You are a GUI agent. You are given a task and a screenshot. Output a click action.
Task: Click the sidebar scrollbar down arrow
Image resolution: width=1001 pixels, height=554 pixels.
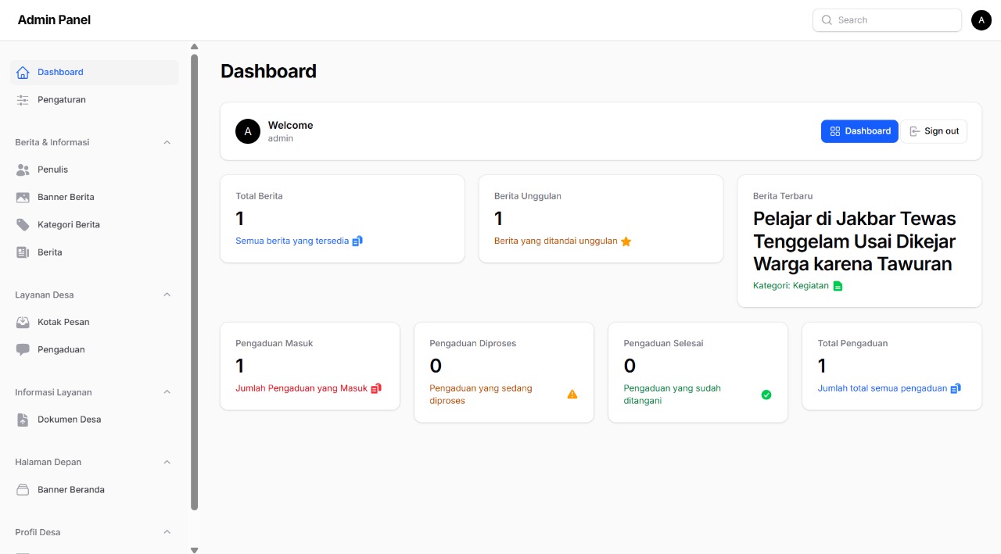point(195,550)
